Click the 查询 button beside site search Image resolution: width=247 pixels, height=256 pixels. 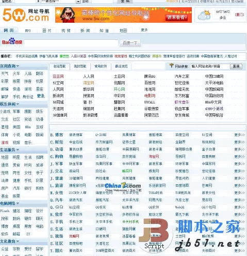(x=236, y=66)
